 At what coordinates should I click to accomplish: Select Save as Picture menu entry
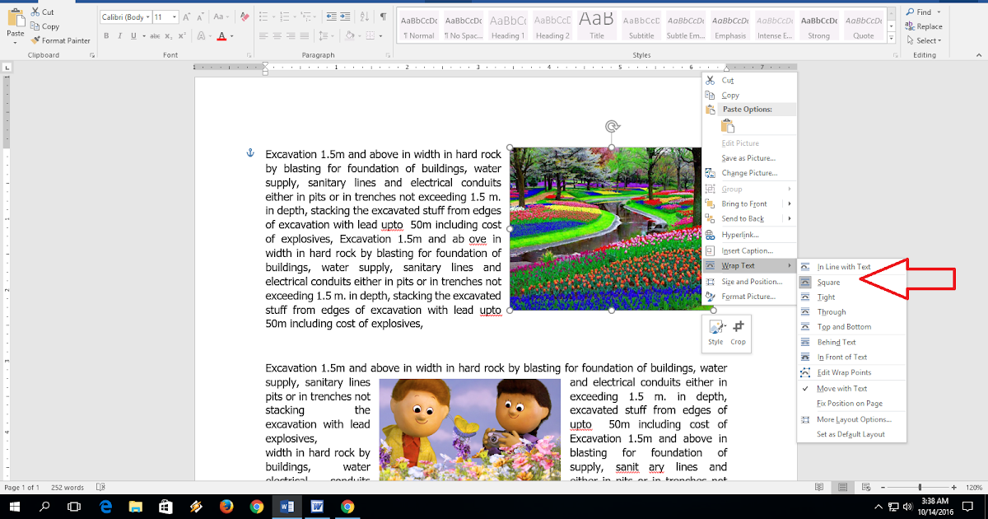[749, 158]
